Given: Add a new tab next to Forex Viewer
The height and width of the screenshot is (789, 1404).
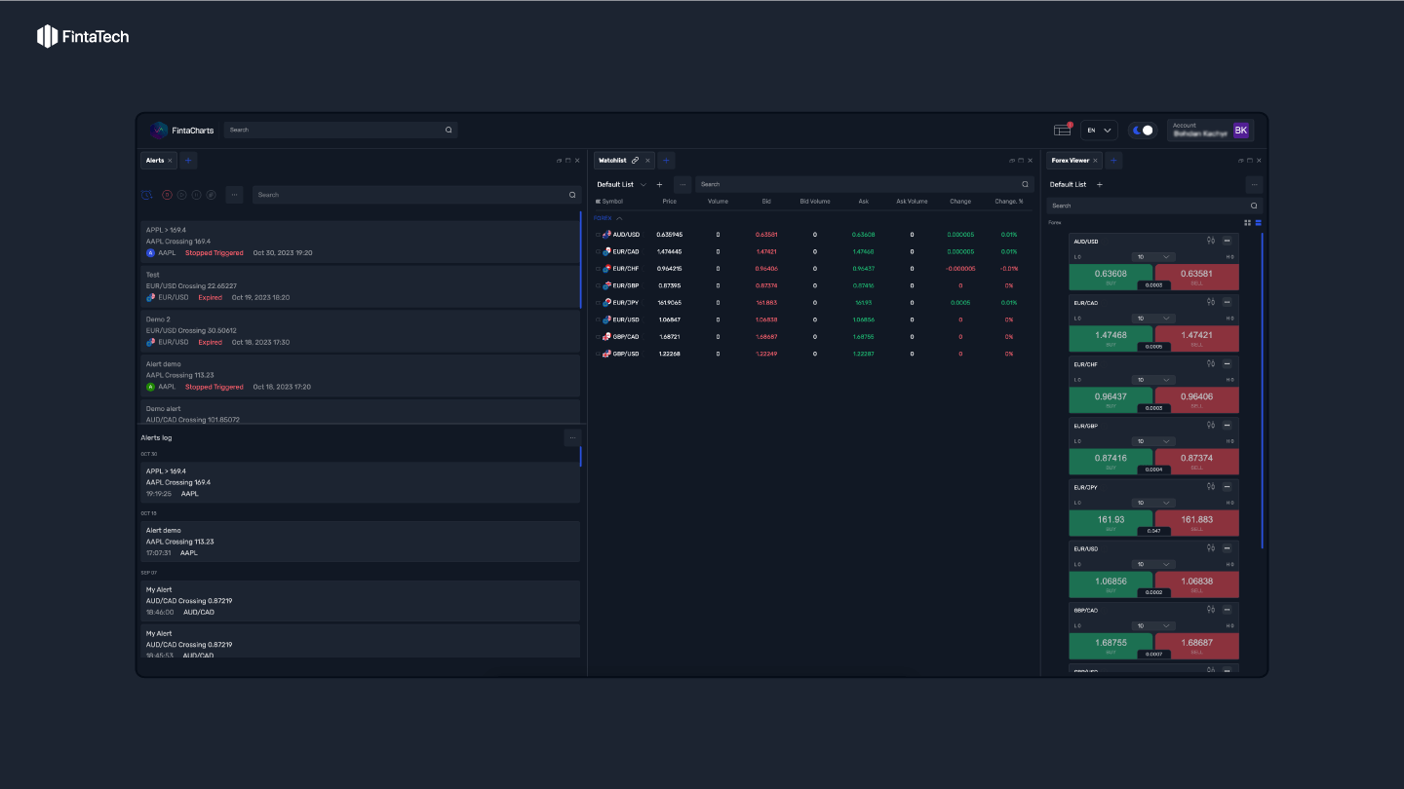Looking at the screenshot, I should (x=1114, y=160).
